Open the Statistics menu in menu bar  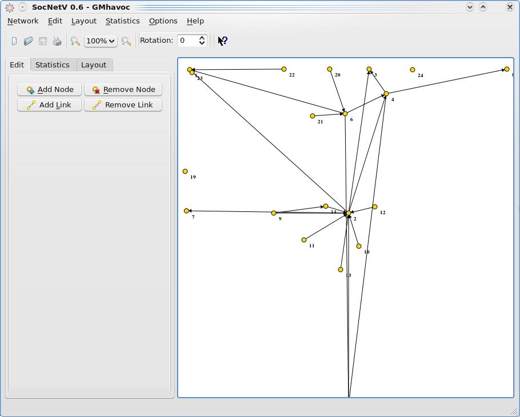(122, 21)
